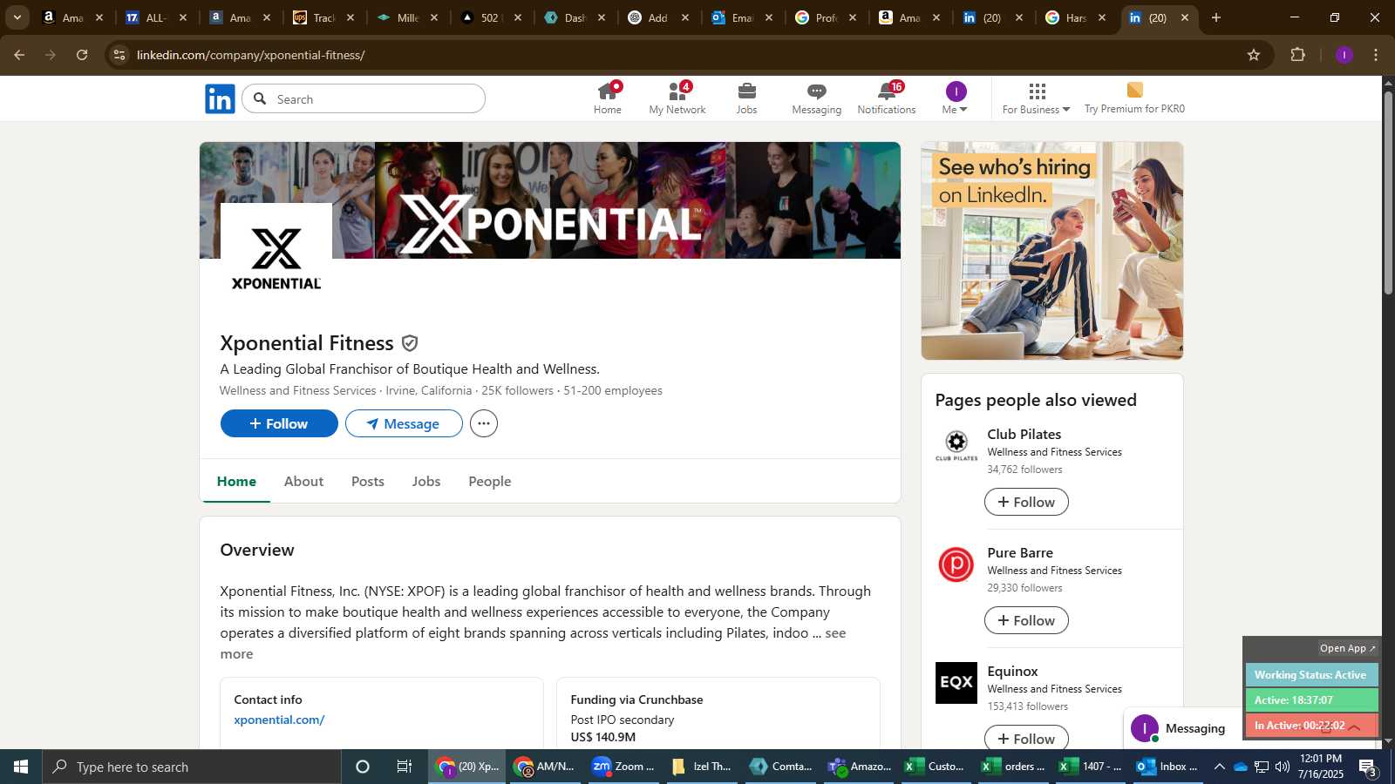The width and height of the screenshot is (1395, 784).
Task: Expand the Me profile menu
Action: [956, 98]
